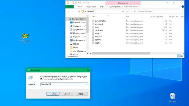Image resolution: width=189 pixels, height=106 pixels.
Task: Open Загрузки in the navigation pane
Action: [x=77, y=26]
